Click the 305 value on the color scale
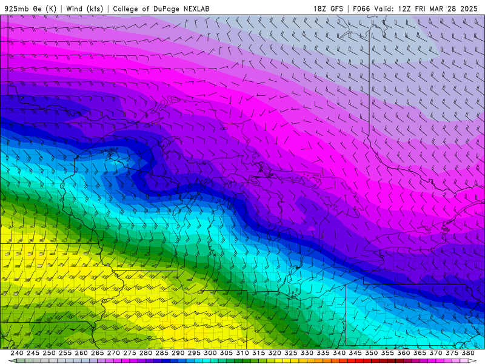The width and height of the screenshot is (485, 364). (x=226, y=353)
